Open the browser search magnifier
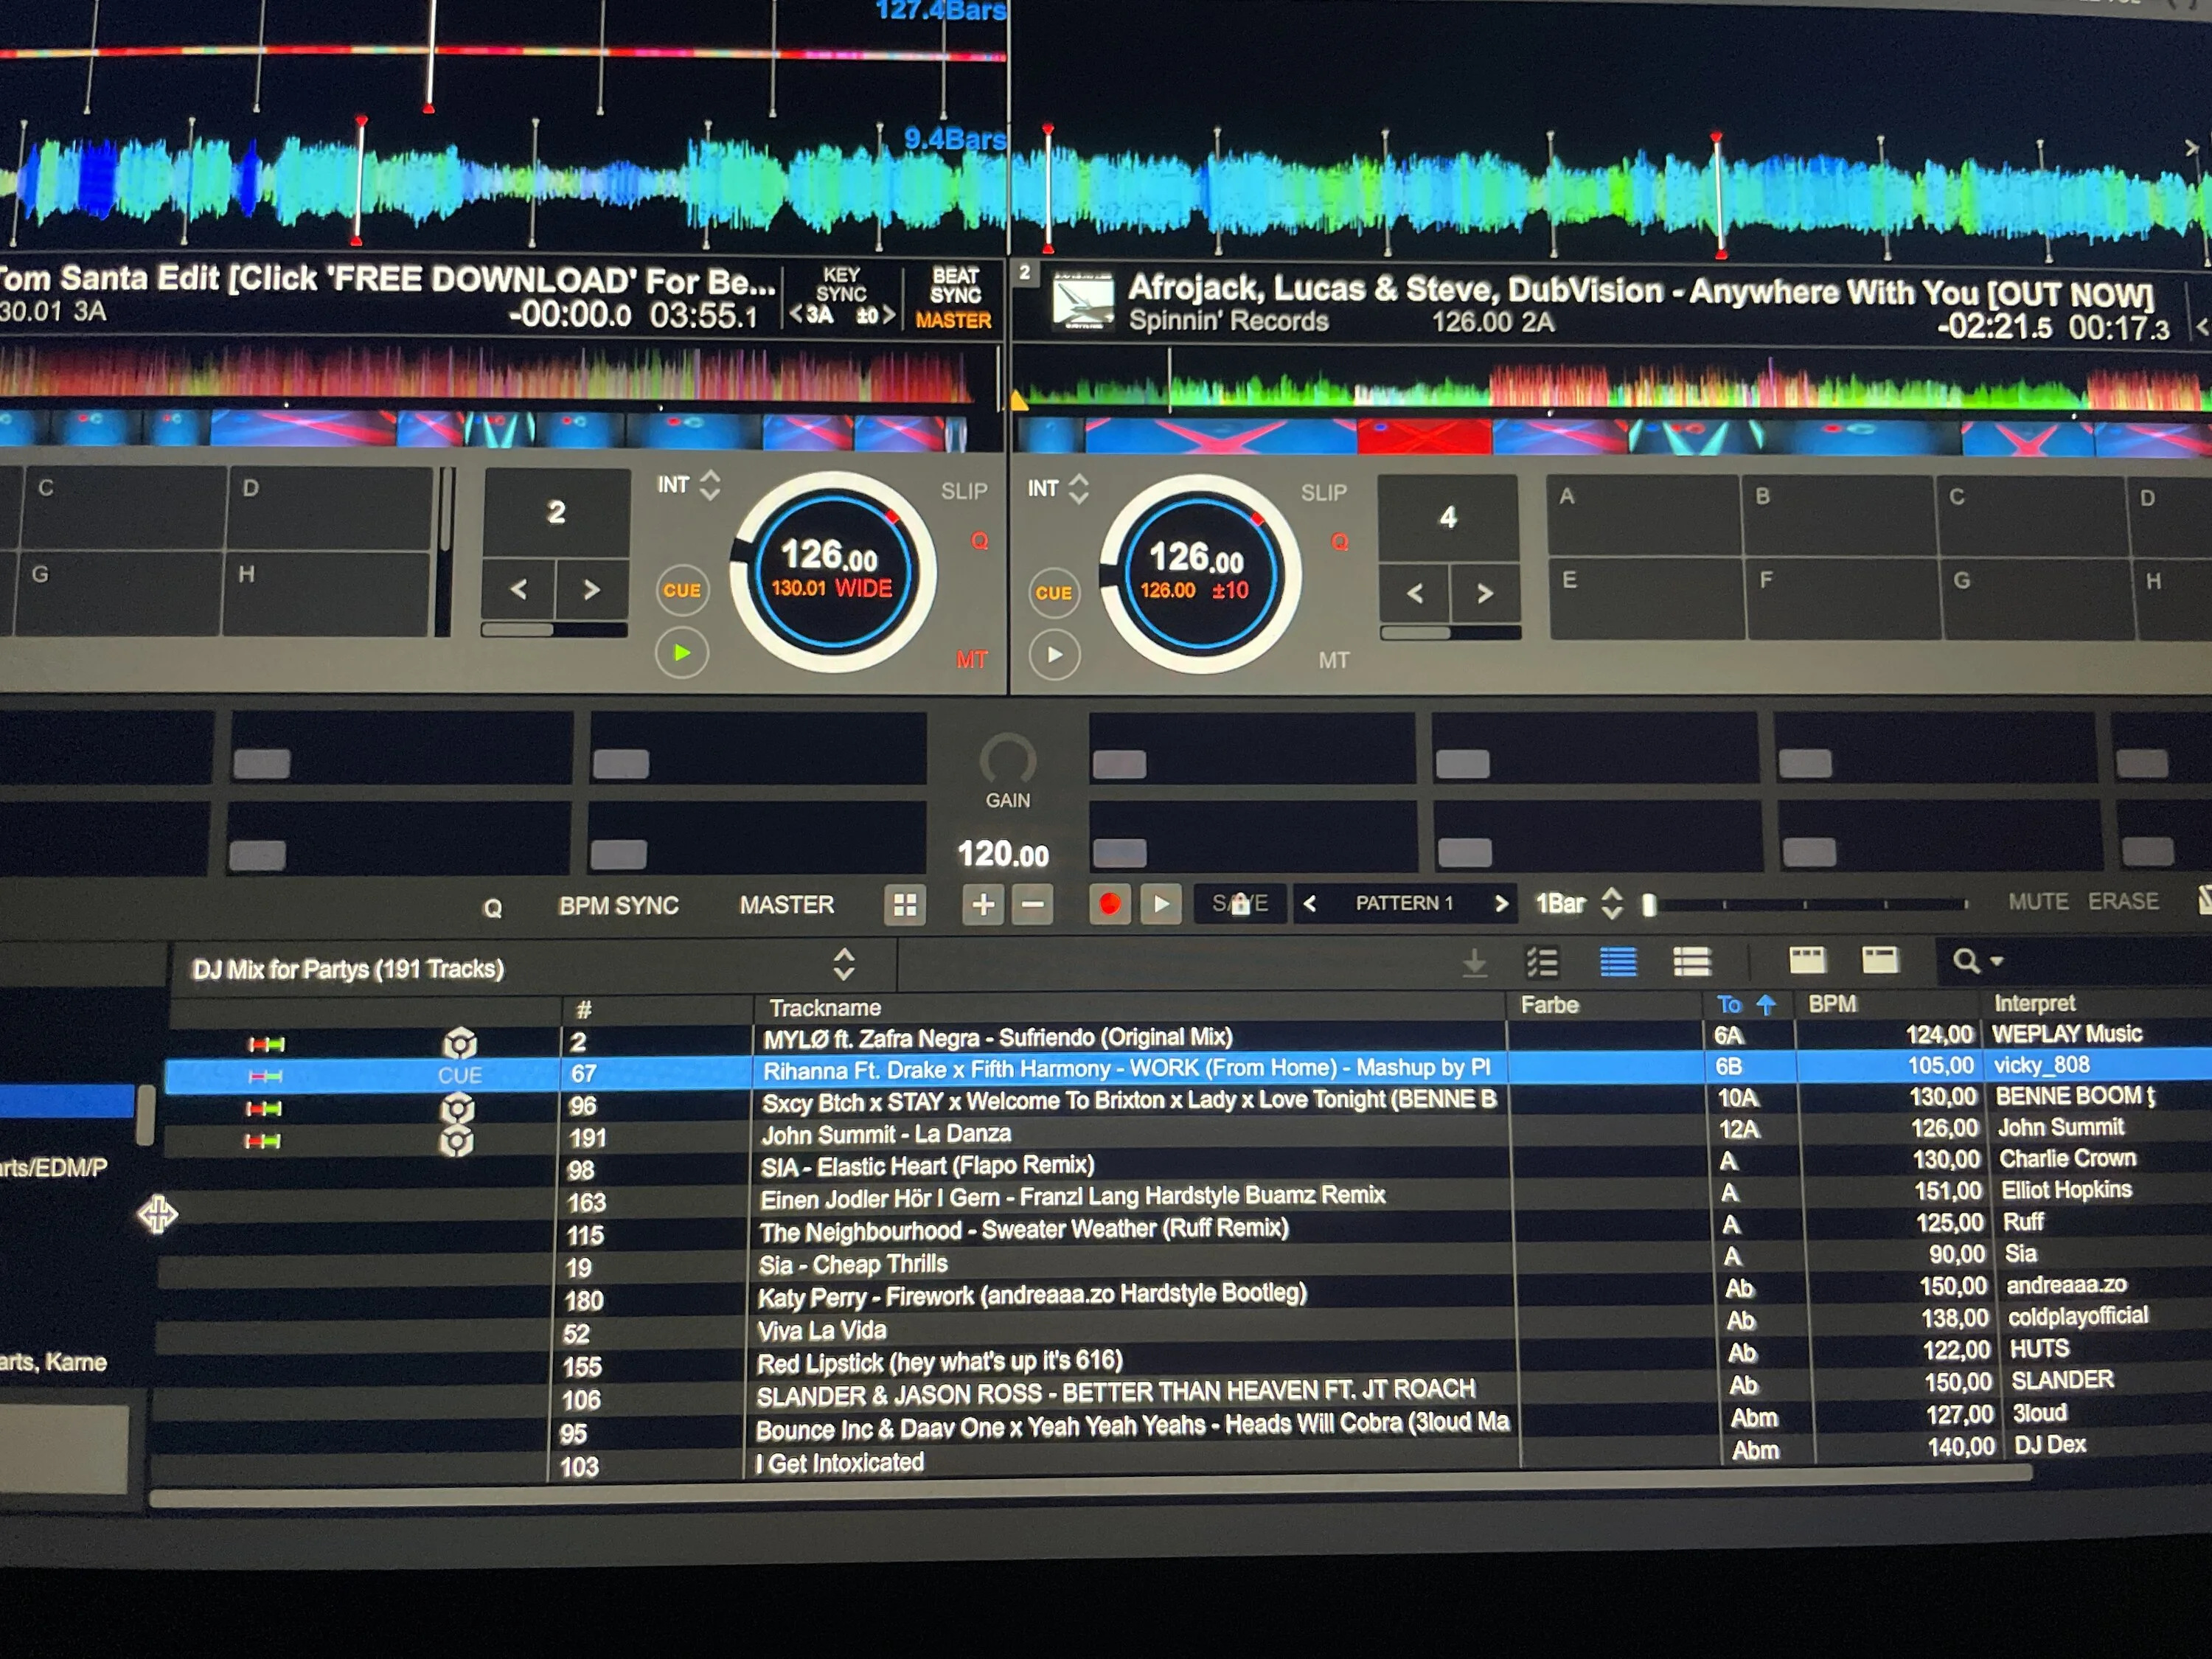This screenshot has height=1659, width=2212. pos(1967,961)
